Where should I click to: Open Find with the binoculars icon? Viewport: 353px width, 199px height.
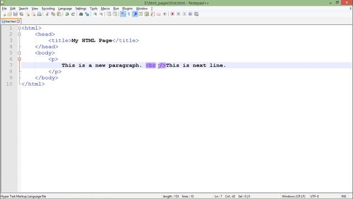click(x=81, y=14)
